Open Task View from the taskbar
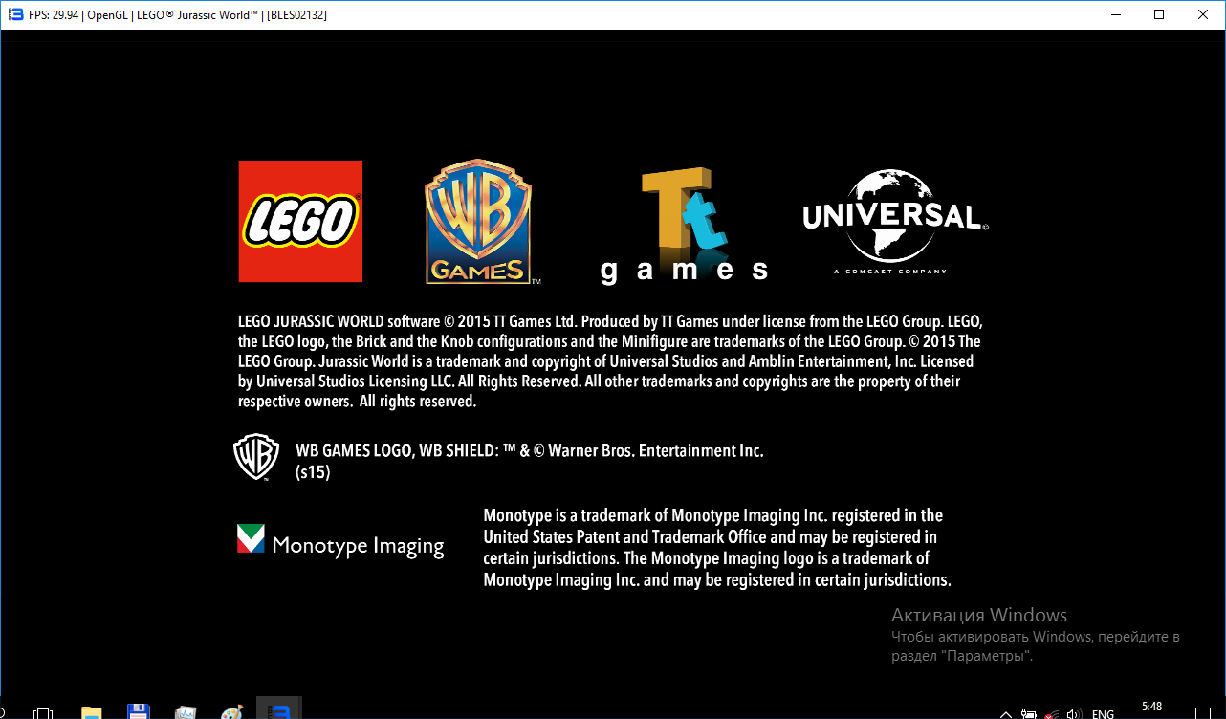 42,713
